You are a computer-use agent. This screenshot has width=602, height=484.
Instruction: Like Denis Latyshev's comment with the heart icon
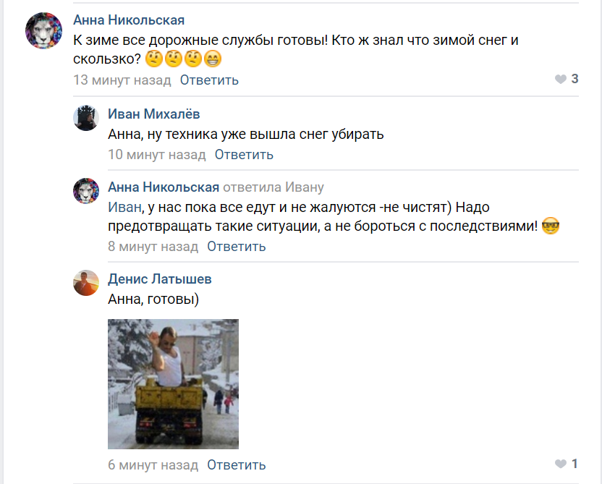coord(561,464)
